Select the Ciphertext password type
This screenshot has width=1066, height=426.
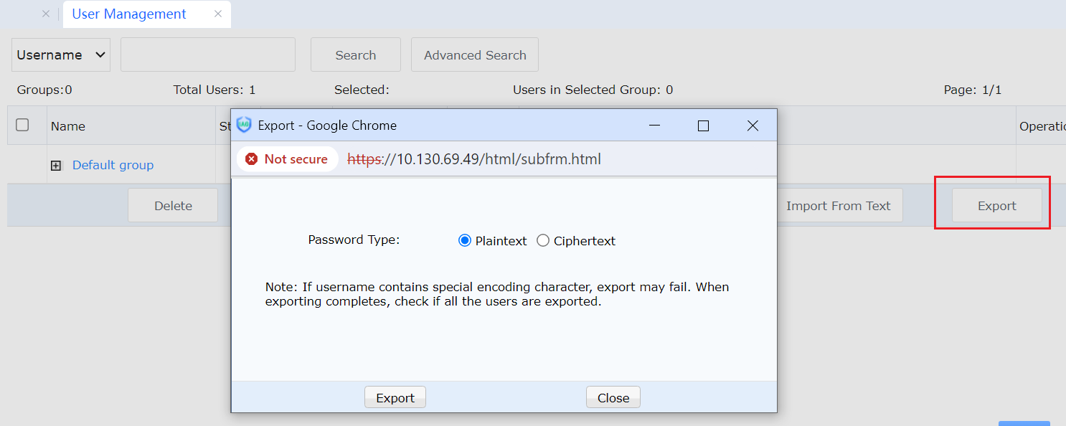(542, 241)
